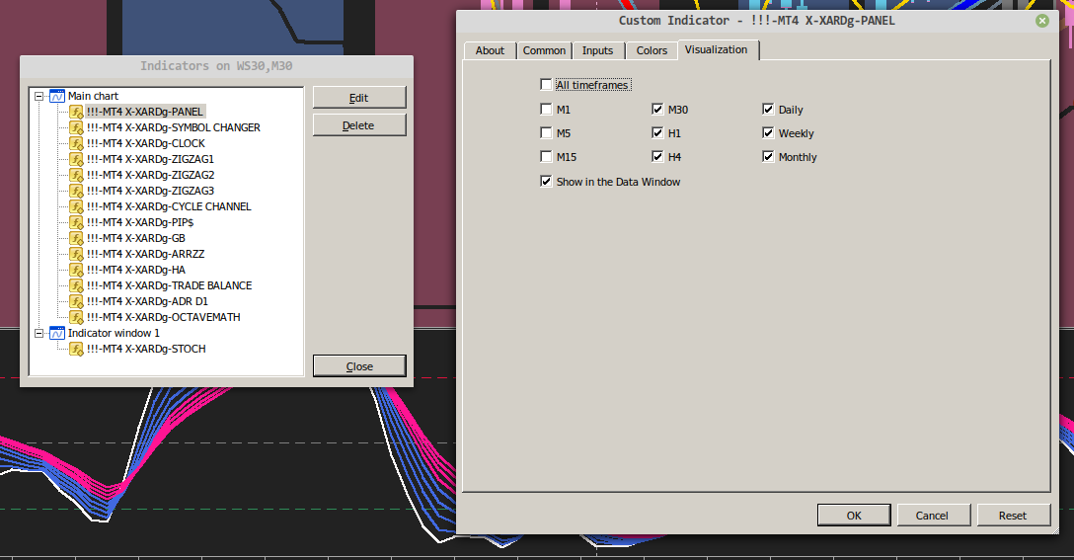
Task: Select !!!-MT4 X-XARDg-CYCLE CHANNEL row
Action: (x=169, y=206)
